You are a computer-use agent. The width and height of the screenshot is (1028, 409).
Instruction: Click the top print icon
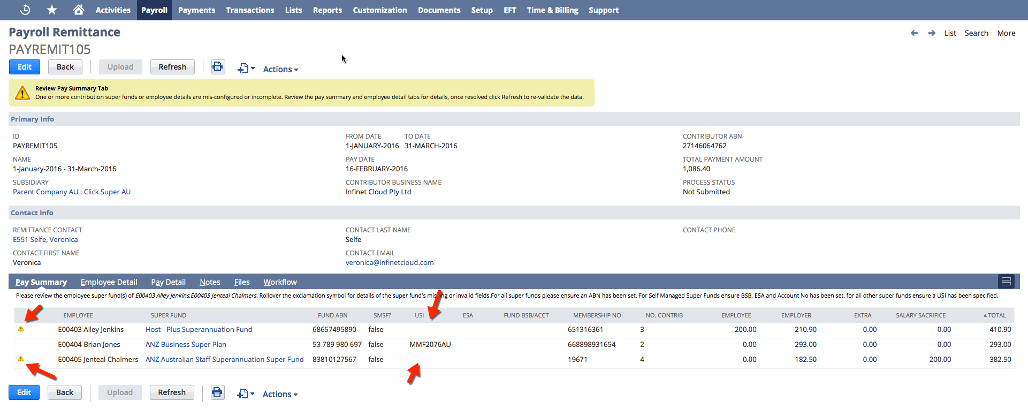click(218, 67)
